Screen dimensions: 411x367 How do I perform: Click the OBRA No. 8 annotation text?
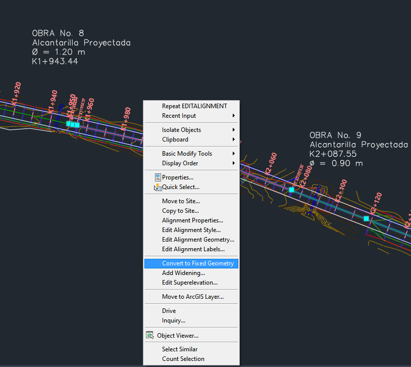click(58, 33)
